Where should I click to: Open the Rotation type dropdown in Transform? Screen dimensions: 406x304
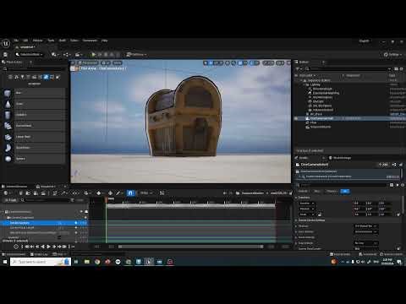[x=307, y=209]
